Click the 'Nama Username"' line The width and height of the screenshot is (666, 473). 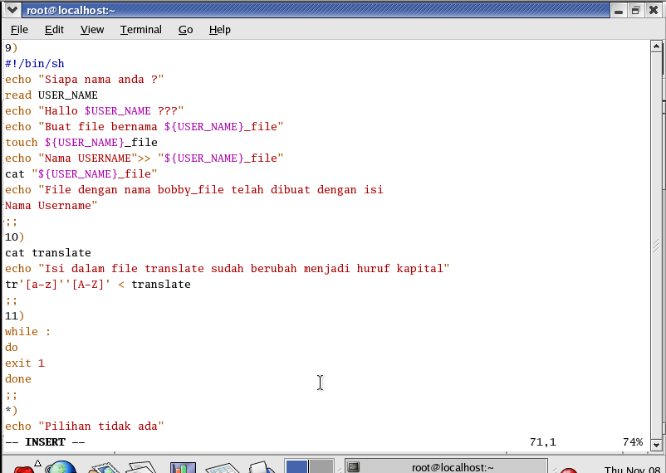pyautogui.click(x=51, y=206)
